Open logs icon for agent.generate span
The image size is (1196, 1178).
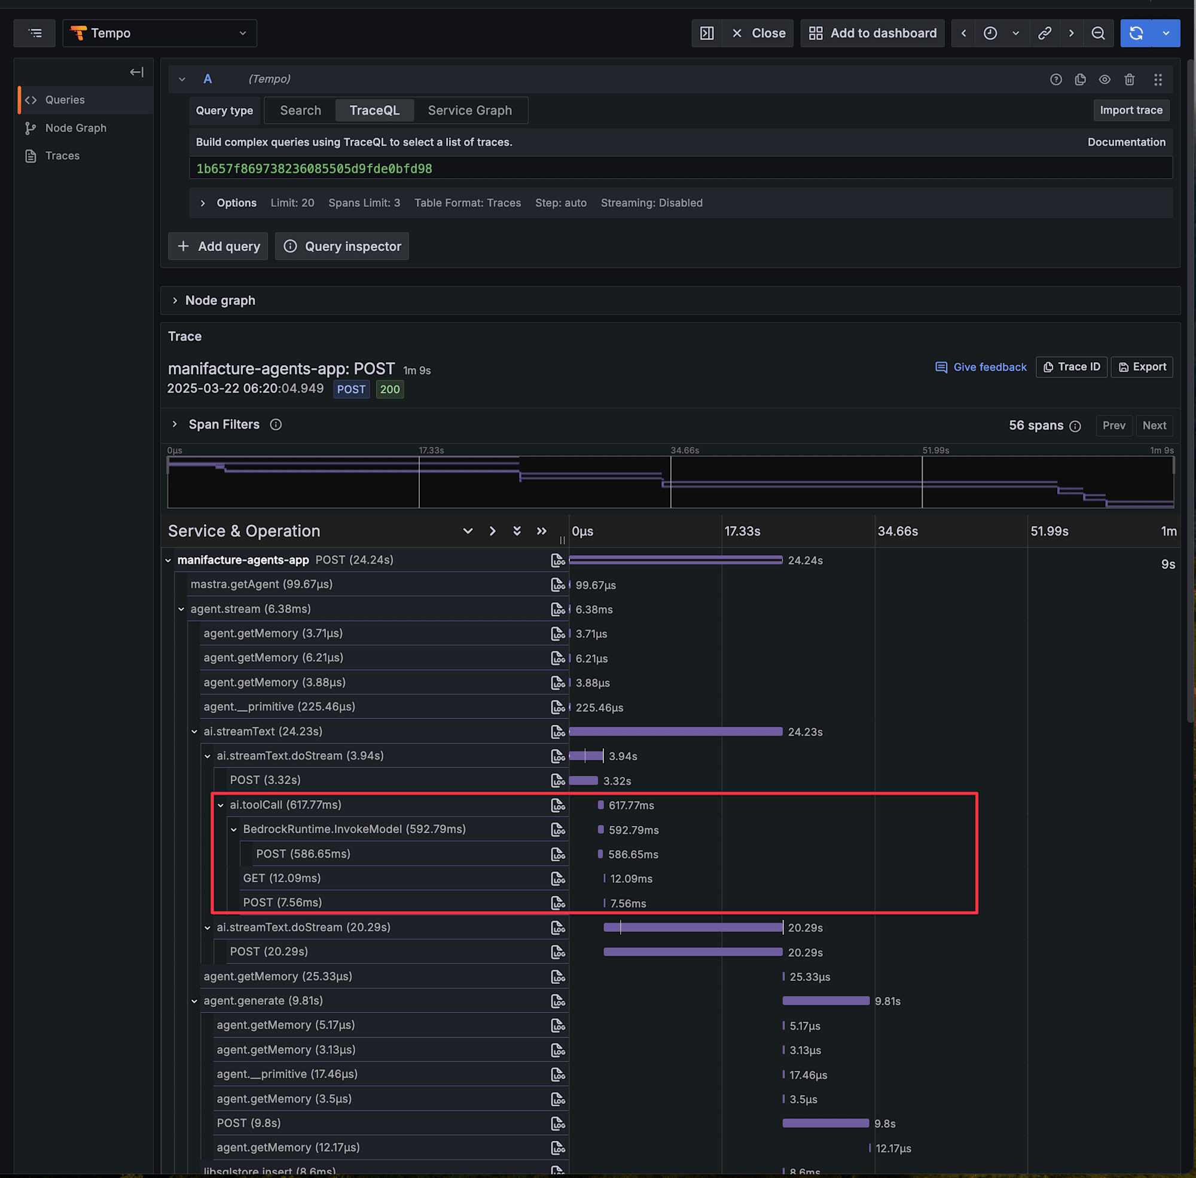click(x=558, y=1001)
